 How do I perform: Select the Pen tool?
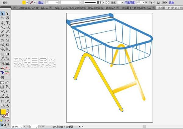(x=2, y=23)
